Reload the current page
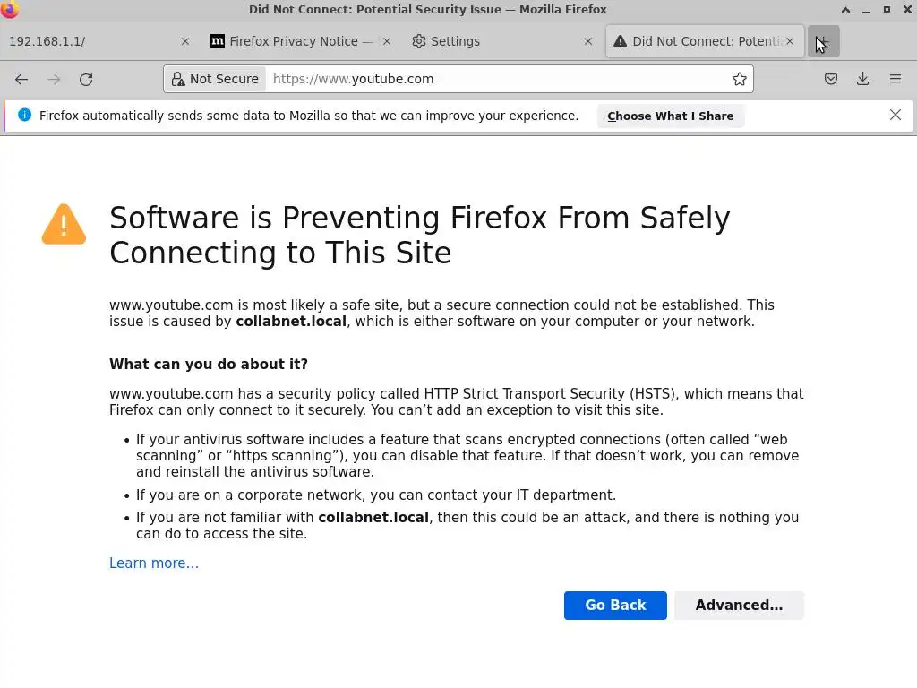Image resolution: width=917 pixels, height=688 pixels. (86, 79)
